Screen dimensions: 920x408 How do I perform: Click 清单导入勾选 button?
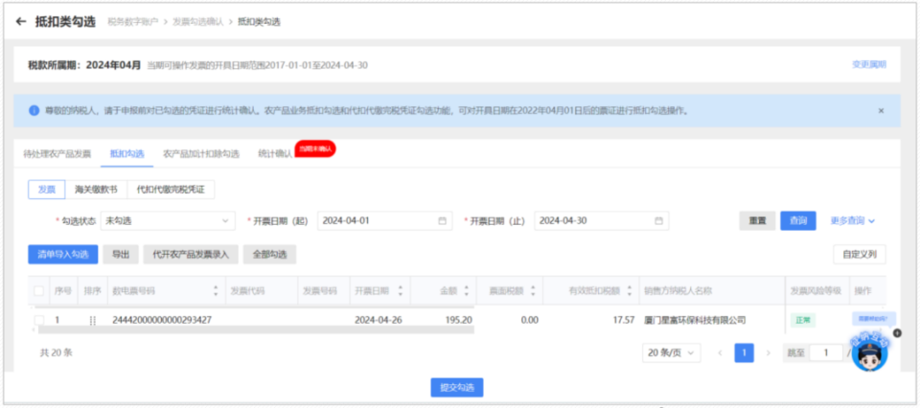pyautogui.click(x=63, y=255)
